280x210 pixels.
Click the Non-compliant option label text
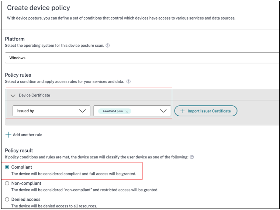26,183
